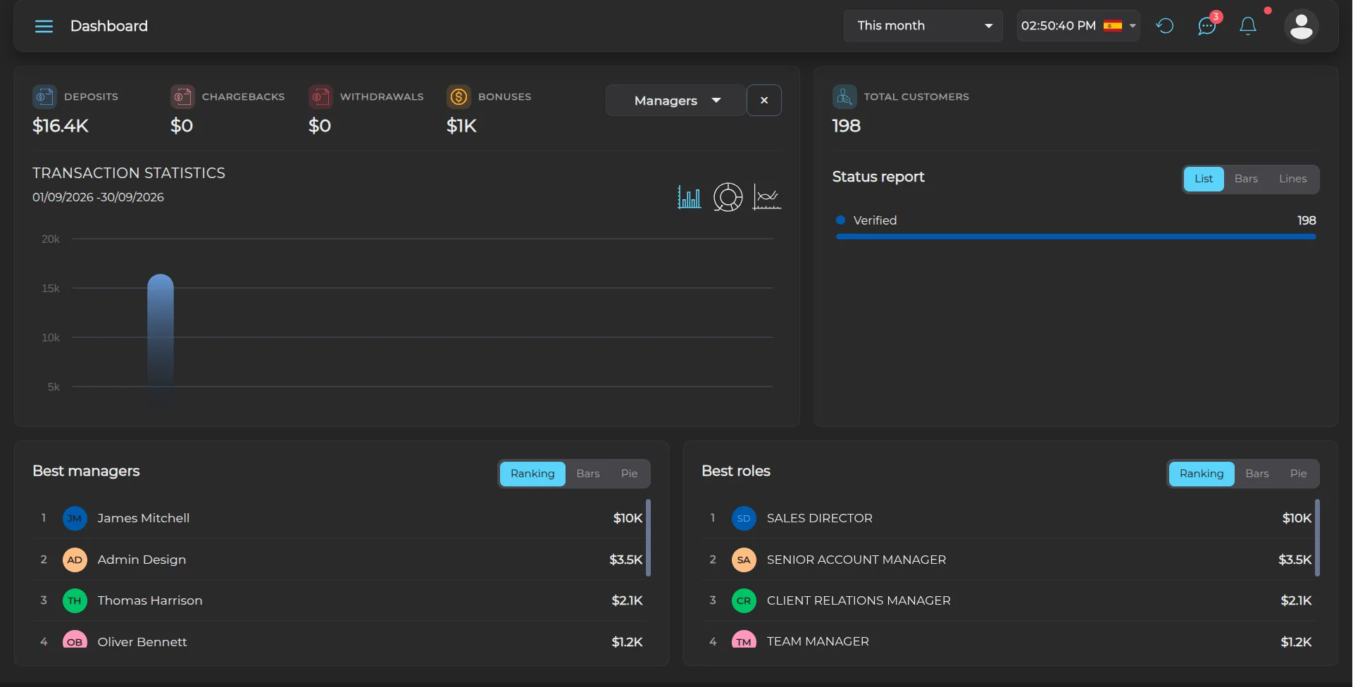Open the This month period dropdown
1353x687 pixels.
click(923, 26)
